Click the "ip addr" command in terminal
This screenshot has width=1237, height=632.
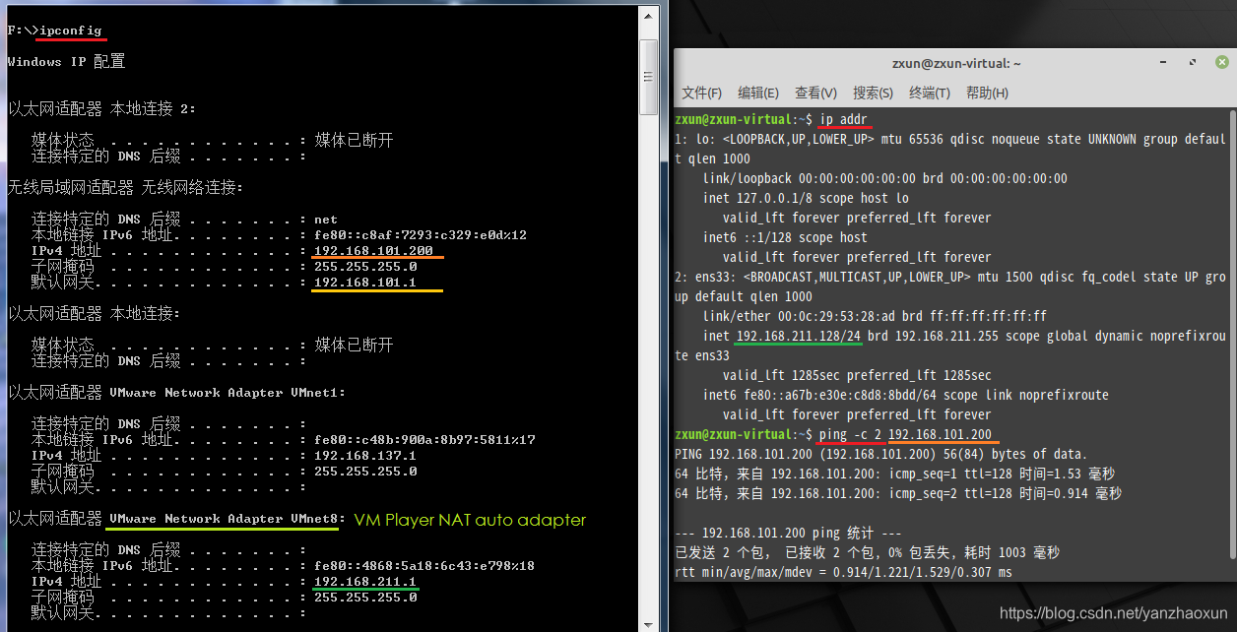[845, 119]
